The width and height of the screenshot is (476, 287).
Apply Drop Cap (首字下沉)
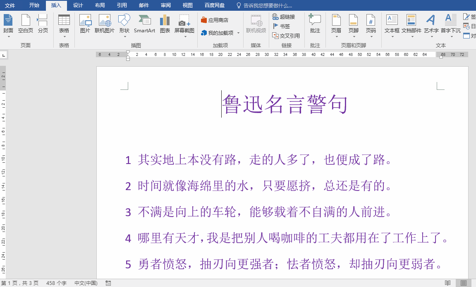click(x=451, y=24)
